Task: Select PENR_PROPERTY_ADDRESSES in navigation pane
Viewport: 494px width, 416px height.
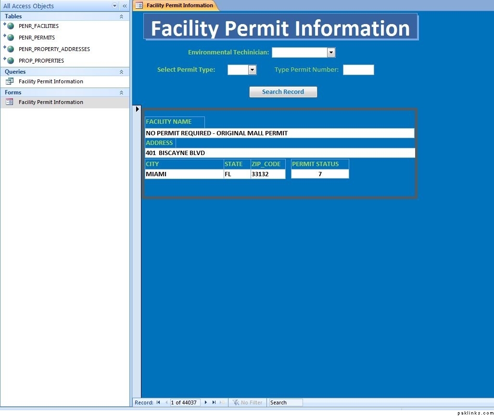Action: pyautogui.click(x=54, y=49)
